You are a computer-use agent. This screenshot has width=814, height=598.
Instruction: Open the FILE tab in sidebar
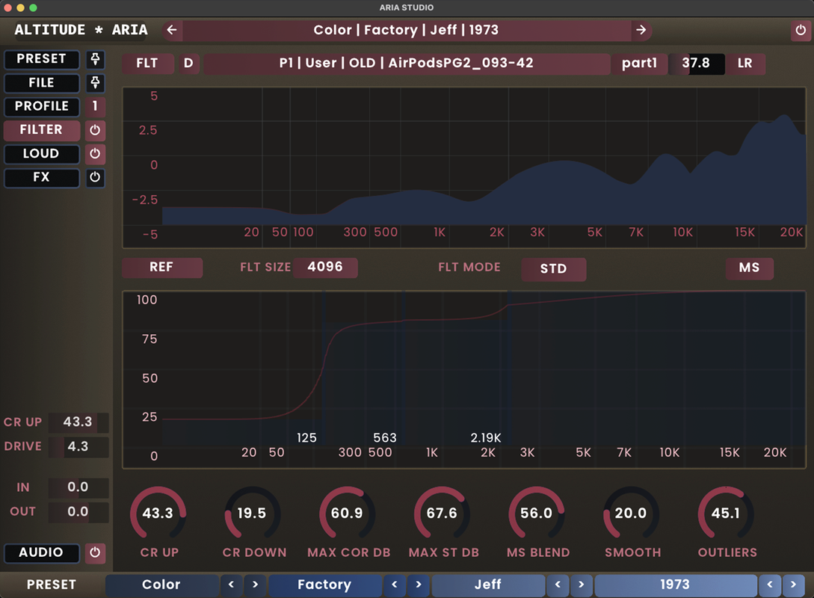(42, 83)
